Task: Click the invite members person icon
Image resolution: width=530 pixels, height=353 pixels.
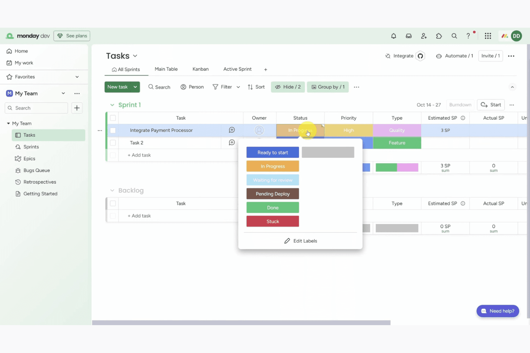Action: point(424,36)
